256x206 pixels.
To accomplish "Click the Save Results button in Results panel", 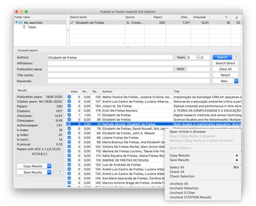I will click(32, 172).
